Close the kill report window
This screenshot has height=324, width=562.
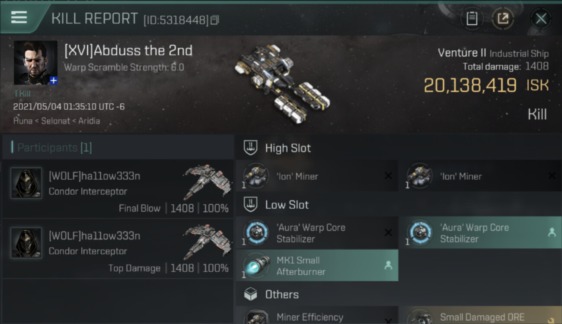click(541, 19)
